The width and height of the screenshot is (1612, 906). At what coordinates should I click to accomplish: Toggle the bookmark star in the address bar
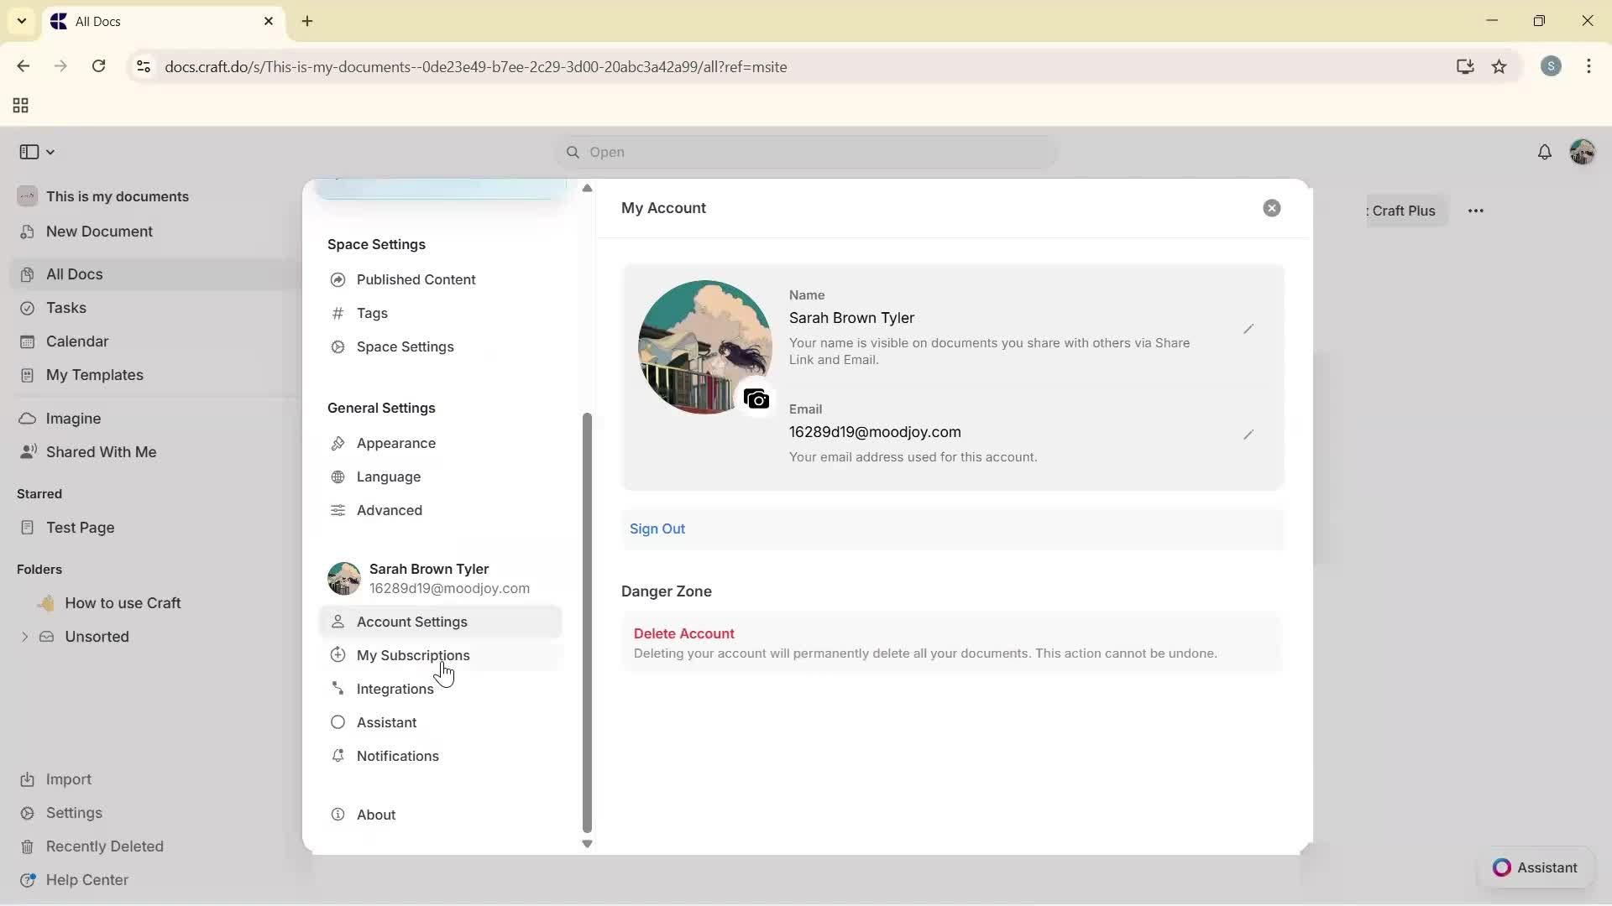(1500, 66)
